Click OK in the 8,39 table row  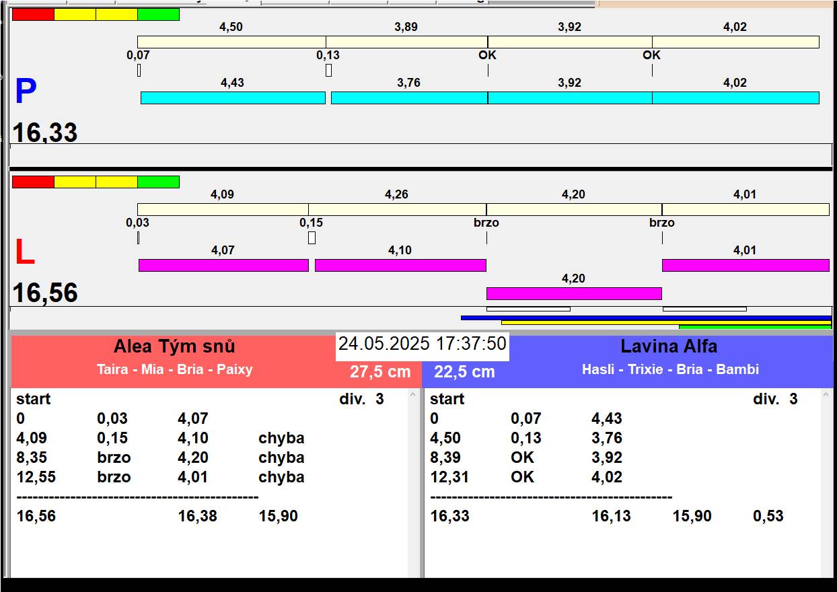pos(522,457)
